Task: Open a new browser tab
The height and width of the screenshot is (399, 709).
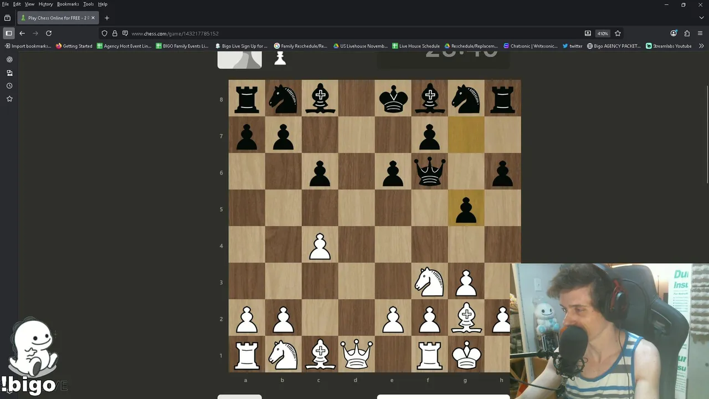Action: [x=107, y=18]
